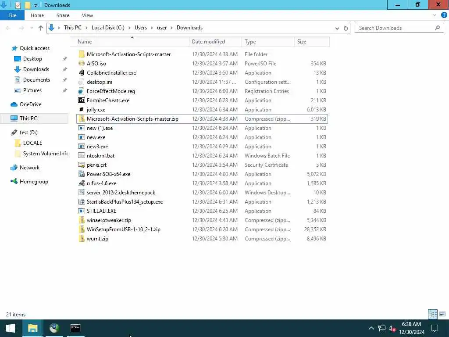Click the winaerotweaker.zip archive icon
This screenshot has height=337, width=449.
(82, 220)
